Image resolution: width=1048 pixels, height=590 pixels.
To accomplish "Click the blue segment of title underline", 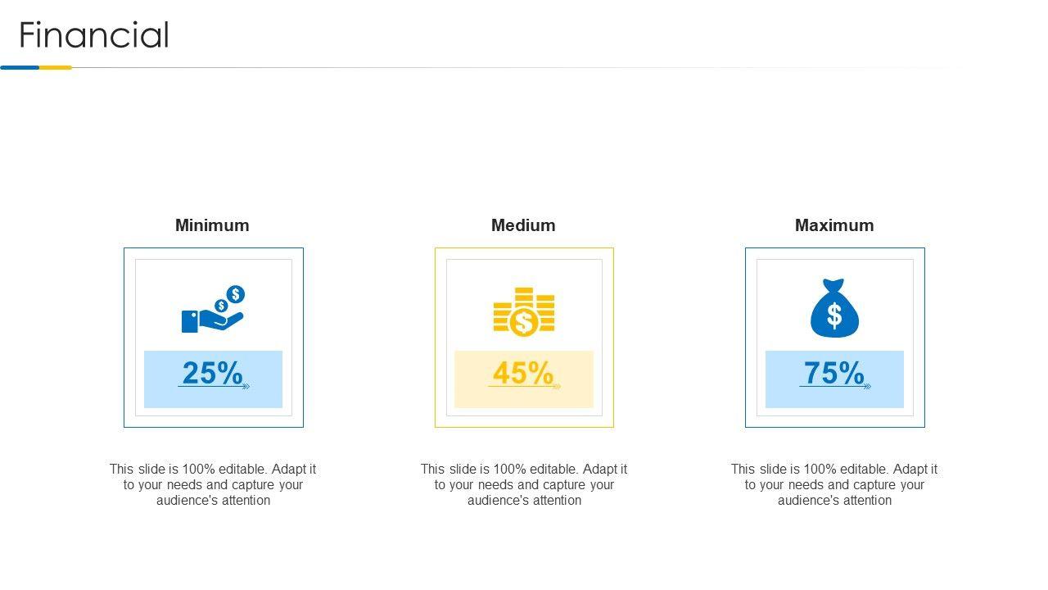I will (x=20, y=67).
